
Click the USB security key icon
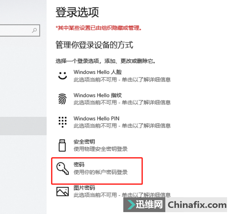(x=62, y=145)
